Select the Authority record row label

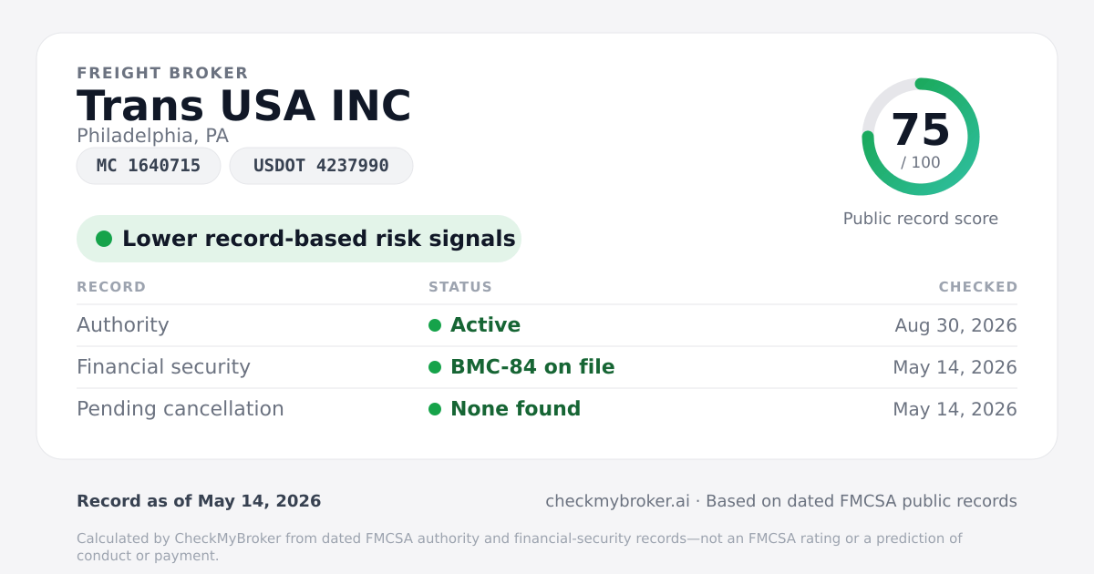tap(123, 325)
